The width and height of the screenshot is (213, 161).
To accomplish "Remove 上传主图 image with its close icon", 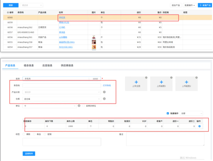I will tap(146, 77).
